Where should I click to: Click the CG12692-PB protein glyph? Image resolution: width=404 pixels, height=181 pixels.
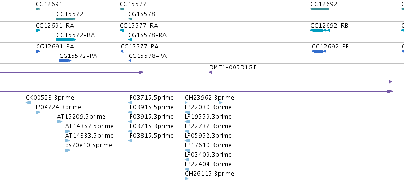[319, 51]
